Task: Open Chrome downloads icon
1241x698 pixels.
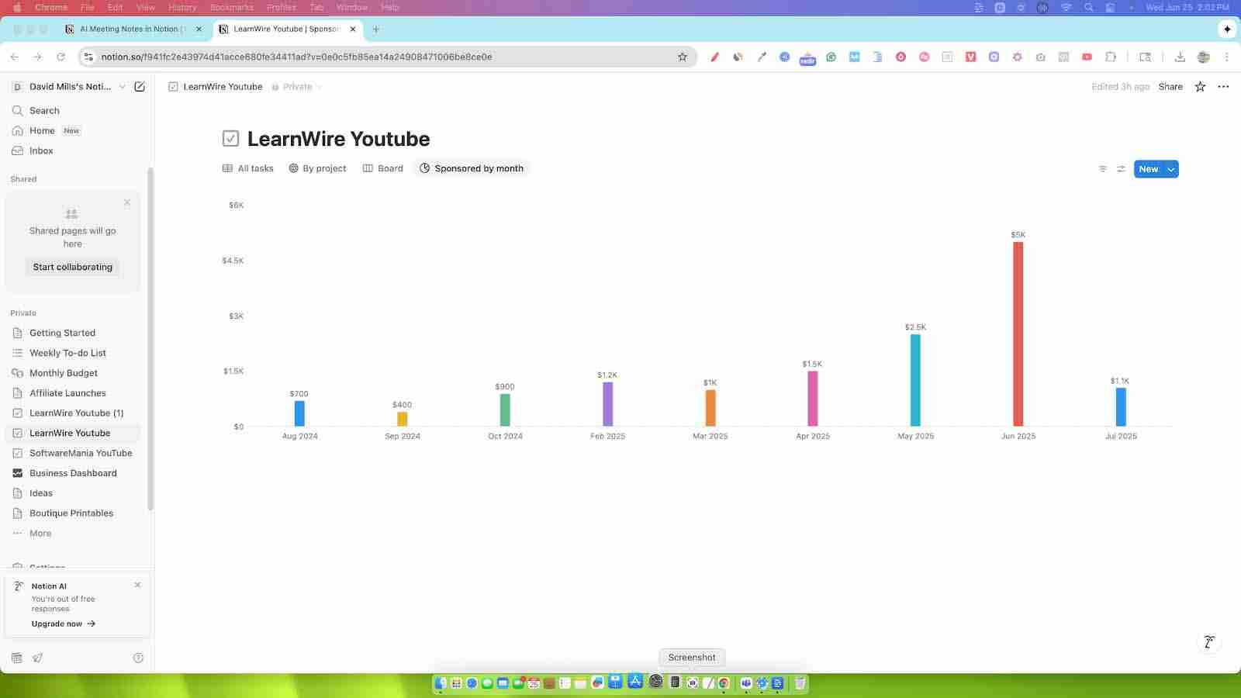Action: pyautogui.click(x=1180, y=57)
